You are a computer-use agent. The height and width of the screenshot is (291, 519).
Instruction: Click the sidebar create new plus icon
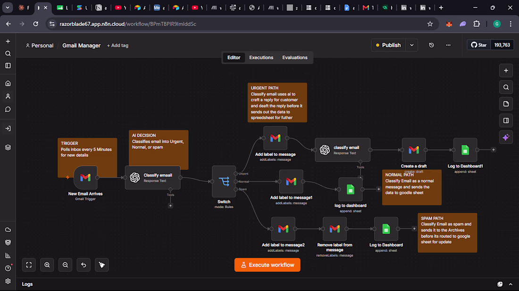point(8,41)
